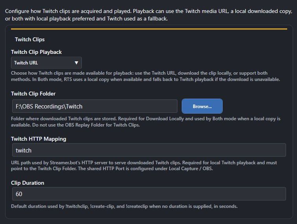The image size is (297, 224).
Task: Click the help text starting 'URL path used by Streamer.bot's'
Action: (144, 165)
